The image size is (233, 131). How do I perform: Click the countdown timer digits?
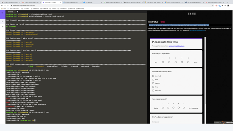point(192,14)
